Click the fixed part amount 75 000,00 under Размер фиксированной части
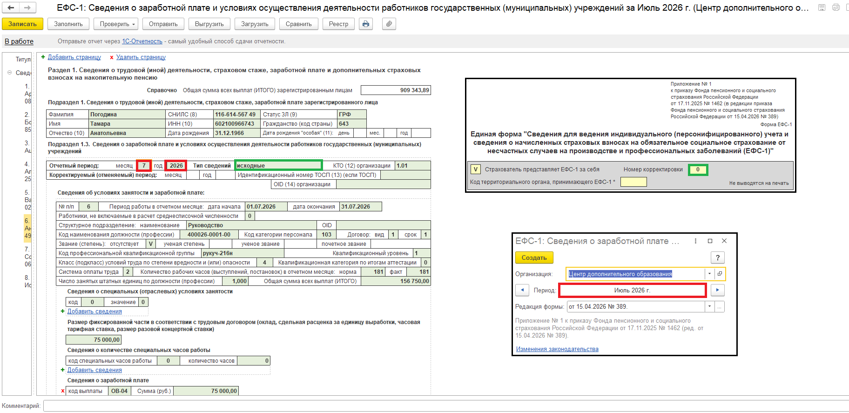 point(94,340)
